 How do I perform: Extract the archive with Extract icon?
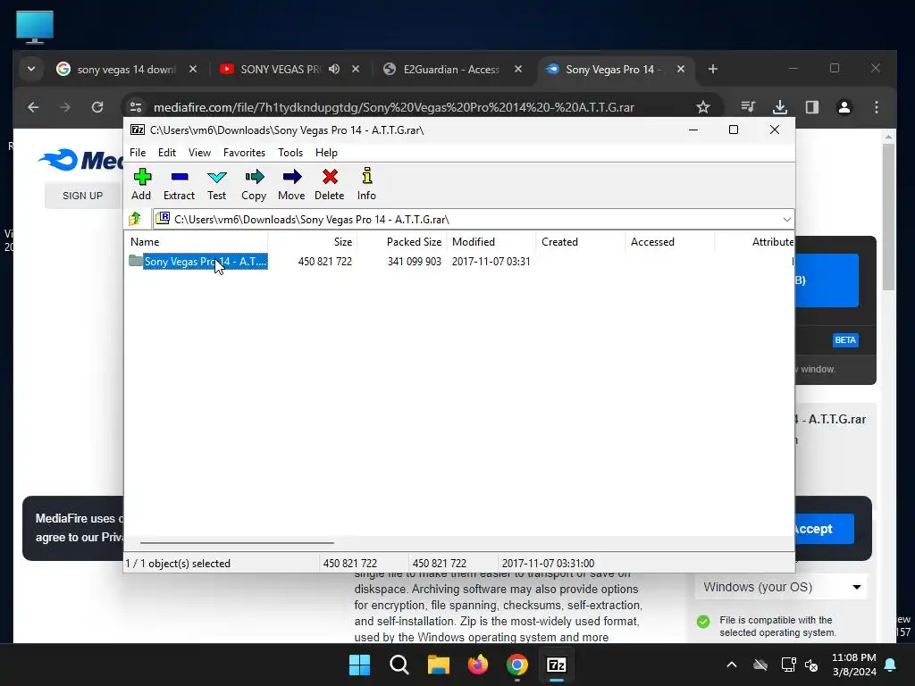tap(179, 184)
